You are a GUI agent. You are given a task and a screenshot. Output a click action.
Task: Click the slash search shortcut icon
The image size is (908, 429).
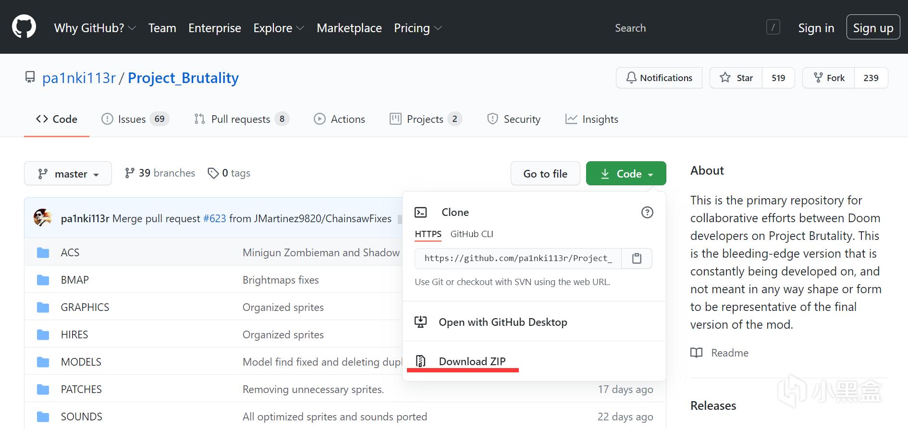(x=773, y=28)
